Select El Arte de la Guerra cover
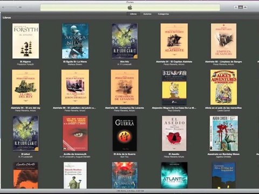Screen dimensions: 259x194 (x=125, y=133)
